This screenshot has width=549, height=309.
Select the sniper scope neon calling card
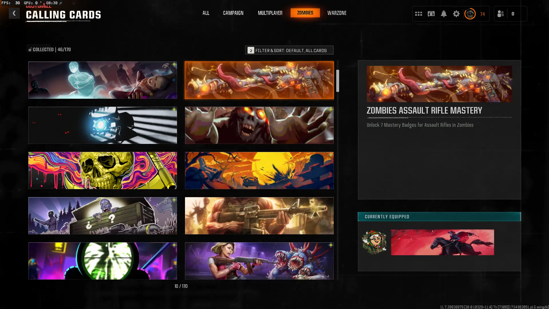pyautogui.click(x=102, y=261)
